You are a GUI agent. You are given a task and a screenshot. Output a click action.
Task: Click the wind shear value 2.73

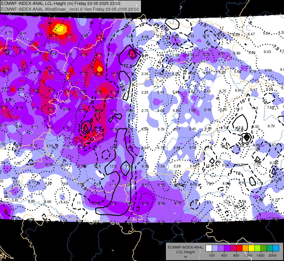pos(145,111)
